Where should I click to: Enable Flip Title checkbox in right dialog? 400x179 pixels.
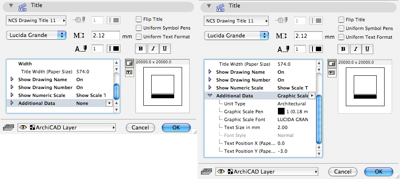click(341, 20)
